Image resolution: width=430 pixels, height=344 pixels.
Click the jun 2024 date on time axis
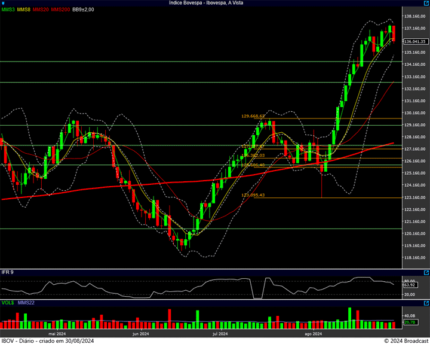140,334
